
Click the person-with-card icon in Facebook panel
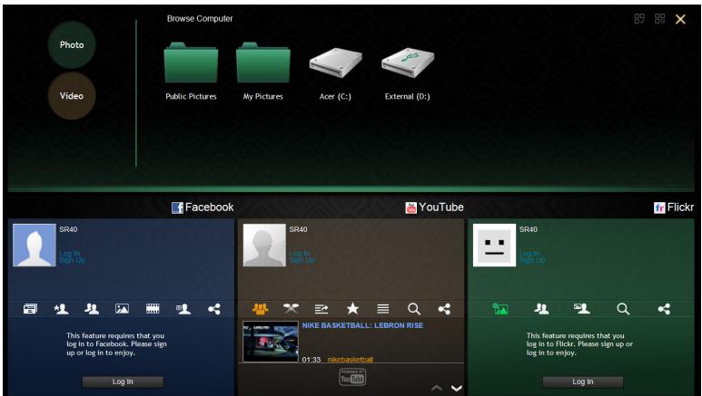(x=183, y=309)
